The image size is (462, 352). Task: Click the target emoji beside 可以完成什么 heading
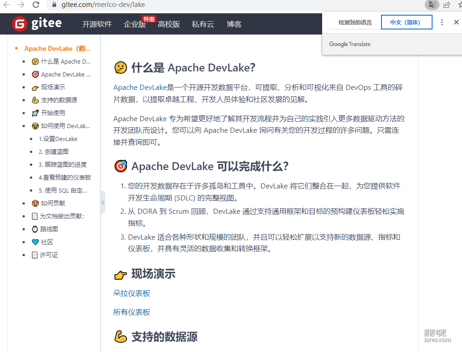point(121,166)
